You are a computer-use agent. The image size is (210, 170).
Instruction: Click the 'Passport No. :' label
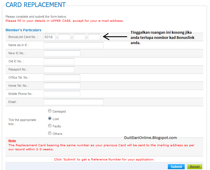[18, 70]
